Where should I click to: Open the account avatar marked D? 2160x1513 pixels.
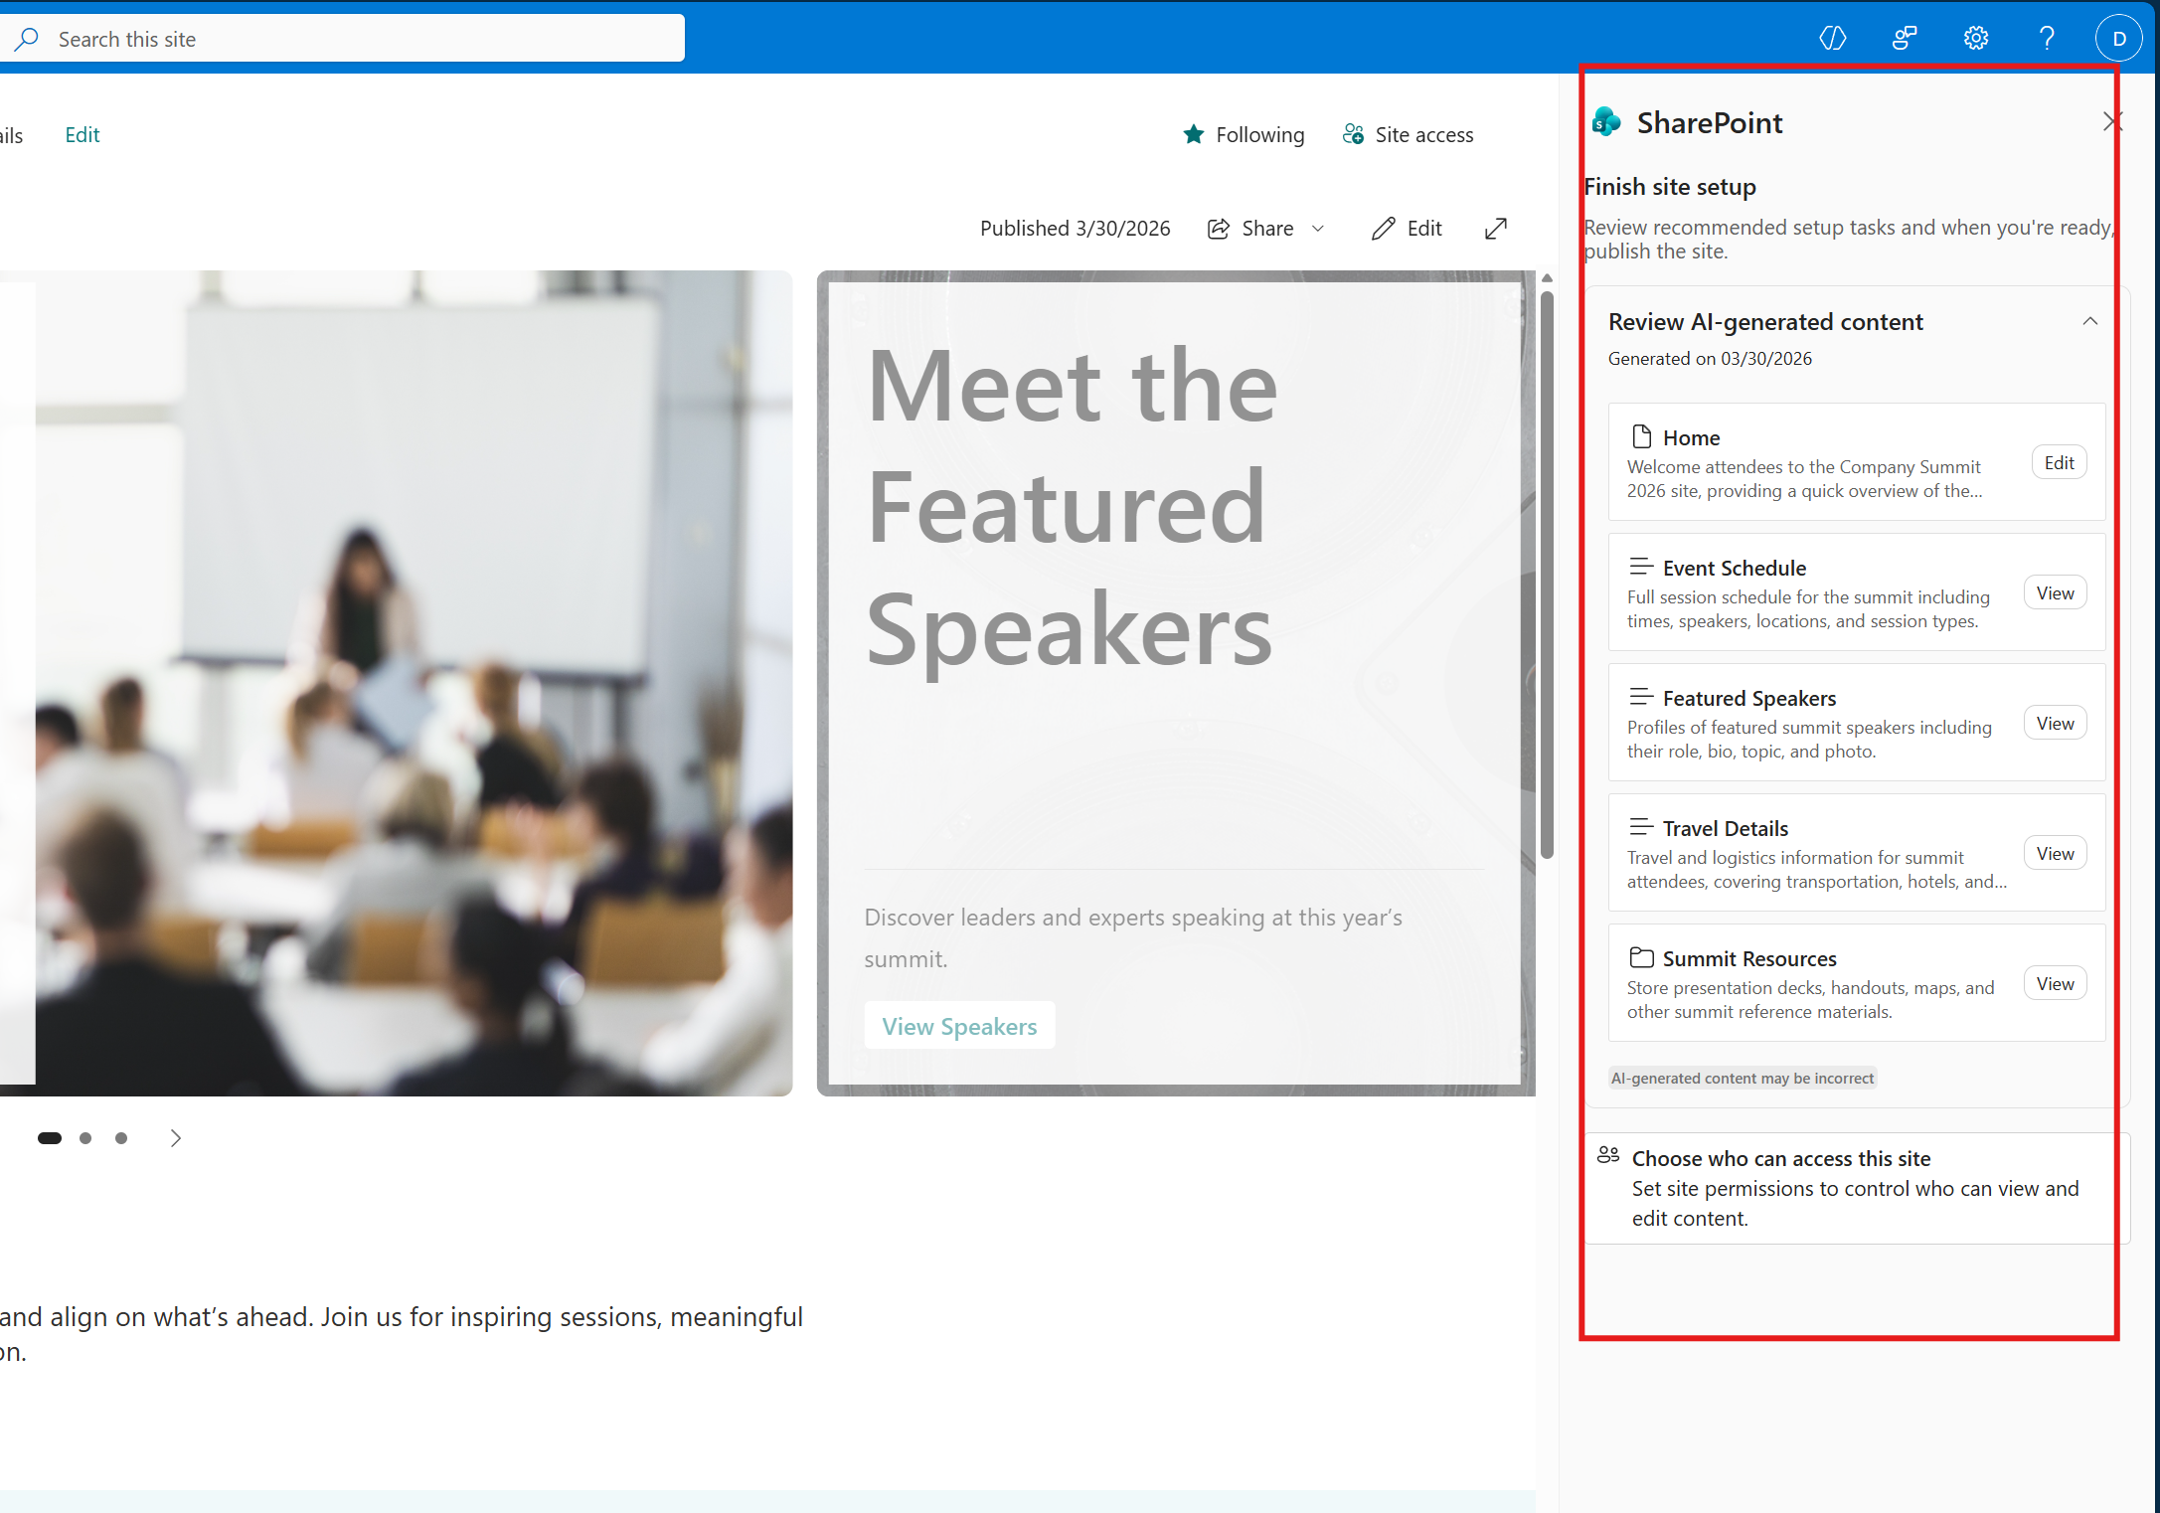coord(2118,37)
